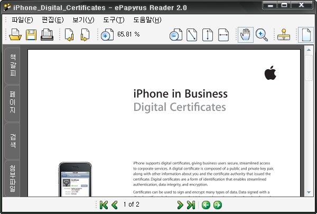Click the iPhone image on the page

click(75, 179)
